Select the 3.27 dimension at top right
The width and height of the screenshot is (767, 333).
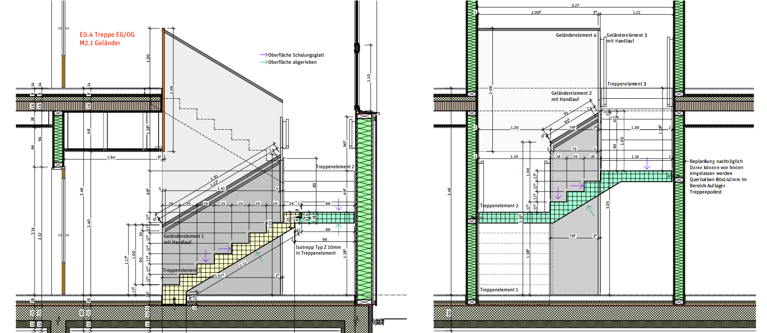click(575, 5)
